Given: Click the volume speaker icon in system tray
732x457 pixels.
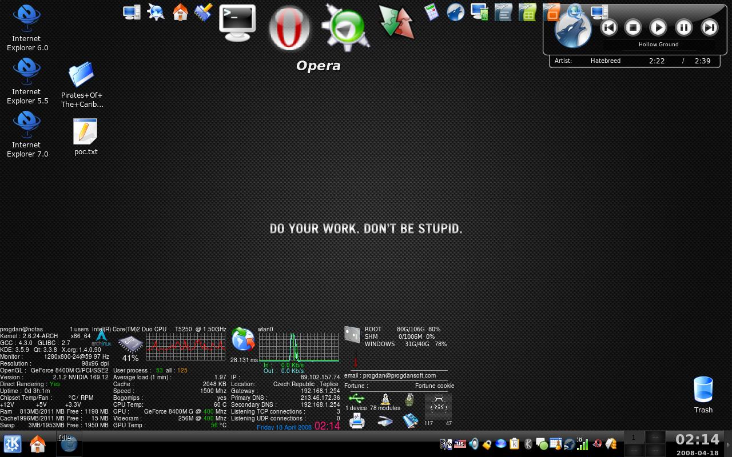Looking at the screenshot, I should (474, 444).
